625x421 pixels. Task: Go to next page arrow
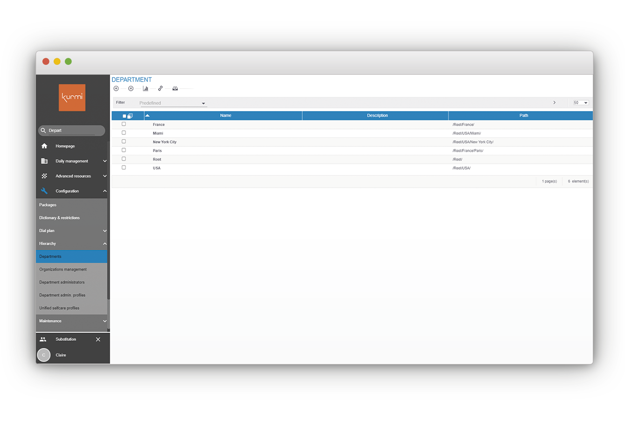tap(554, 103)
